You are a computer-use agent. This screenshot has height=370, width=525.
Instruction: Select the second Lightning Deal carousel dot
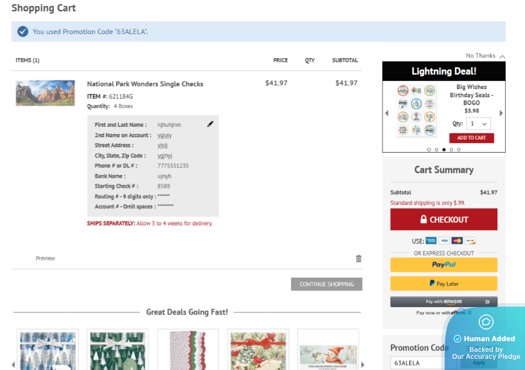[436, 150]
